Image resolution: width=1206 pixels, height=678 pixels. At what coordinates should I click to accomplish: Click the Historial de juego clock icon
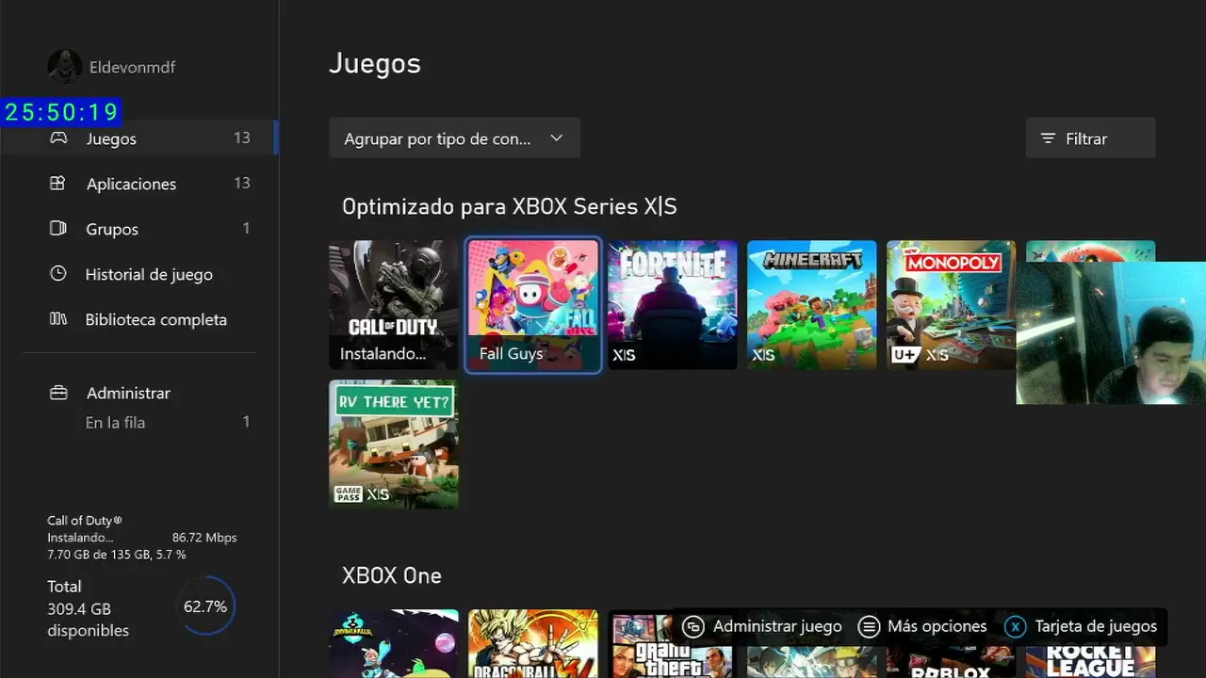click(x=58, y=274)
